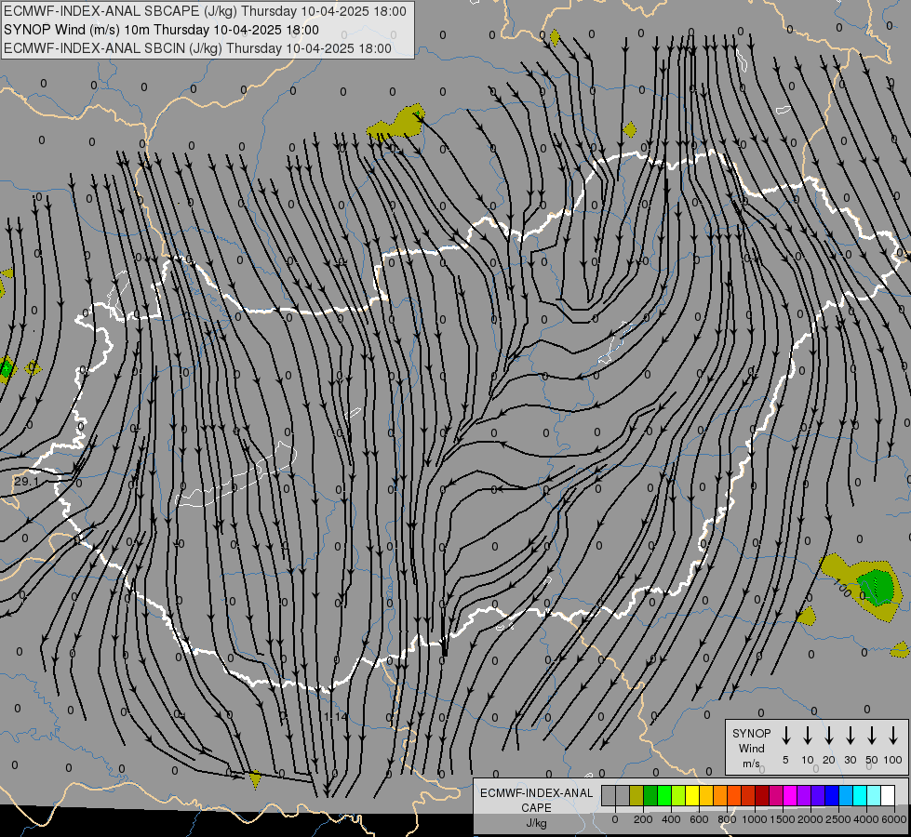Click the green core of the southeast CAPE patch
Screen dimensions: 911x837
click(x=877, y=587)
